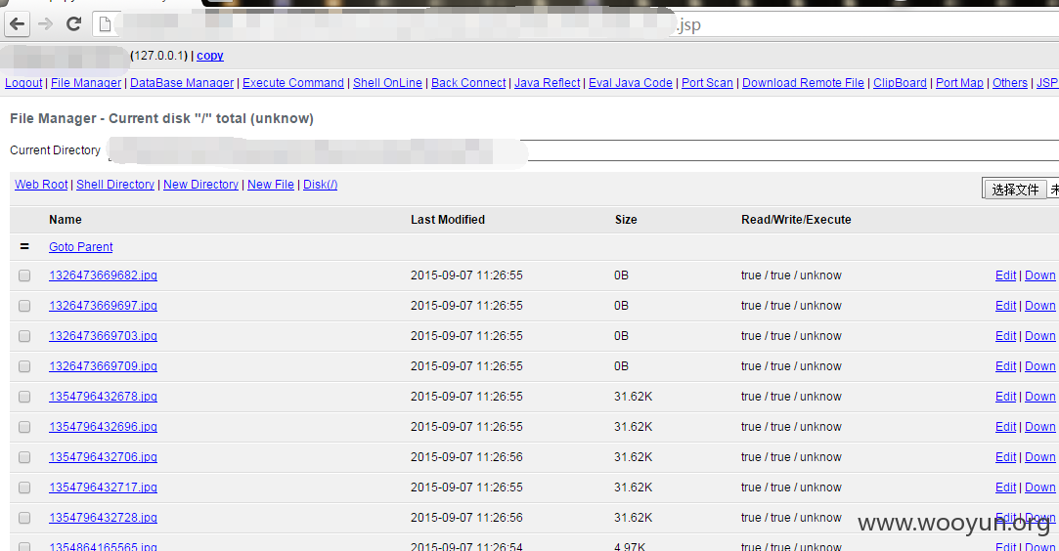Go to Shell Directory
The height and width of the screenshot is (551, 1059).
click(114, 184)
